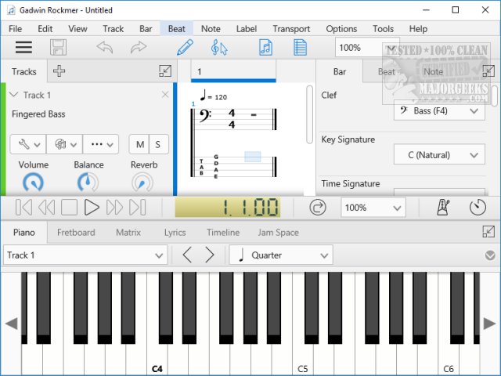501x376 pixels.
Task: Remove Track 1 with the X icon
Action: pos(165,95)
